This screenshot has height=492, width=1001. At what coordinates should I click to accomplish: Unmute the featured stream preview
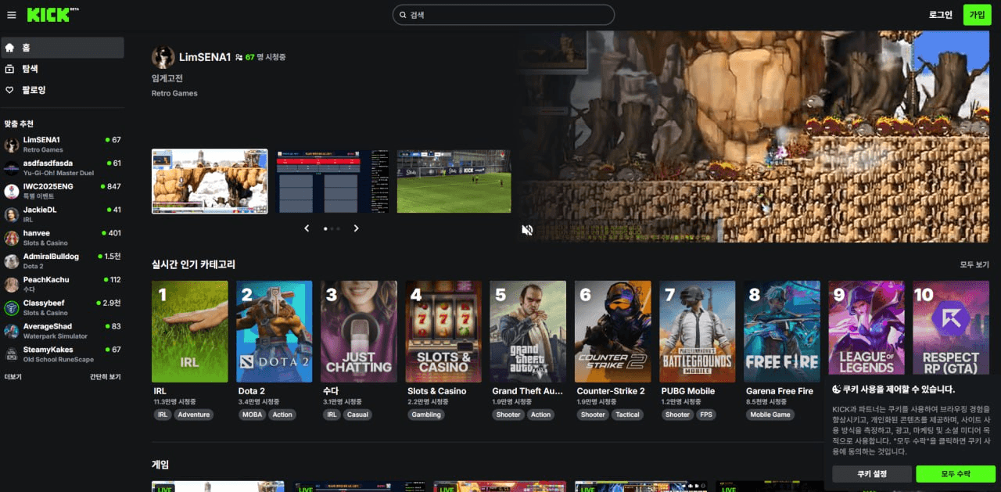(528, 230)
